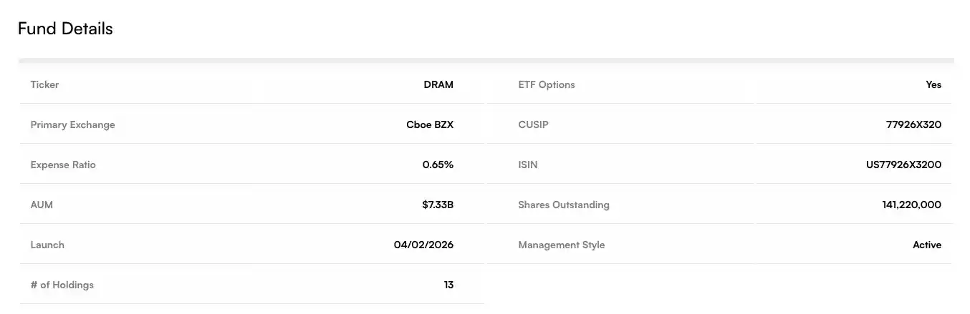Click the Cboe BZX exchange value
The width and height of the screenshot is (970, 314).
tap(430, 124)
